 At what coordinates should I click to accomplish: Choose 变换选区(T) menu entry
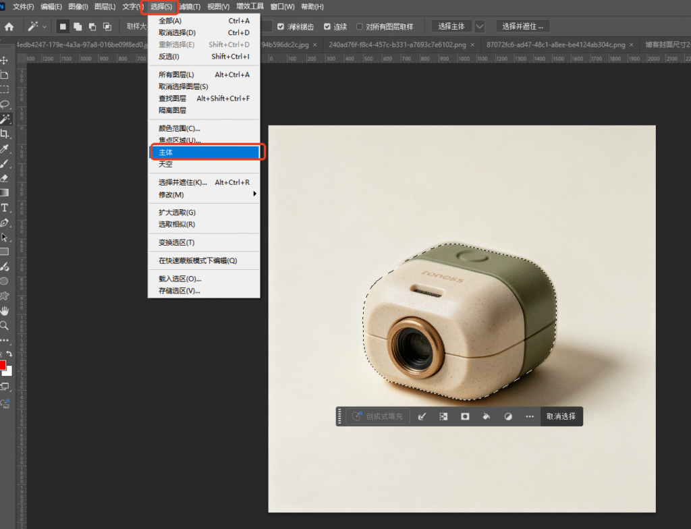(204, 242)
